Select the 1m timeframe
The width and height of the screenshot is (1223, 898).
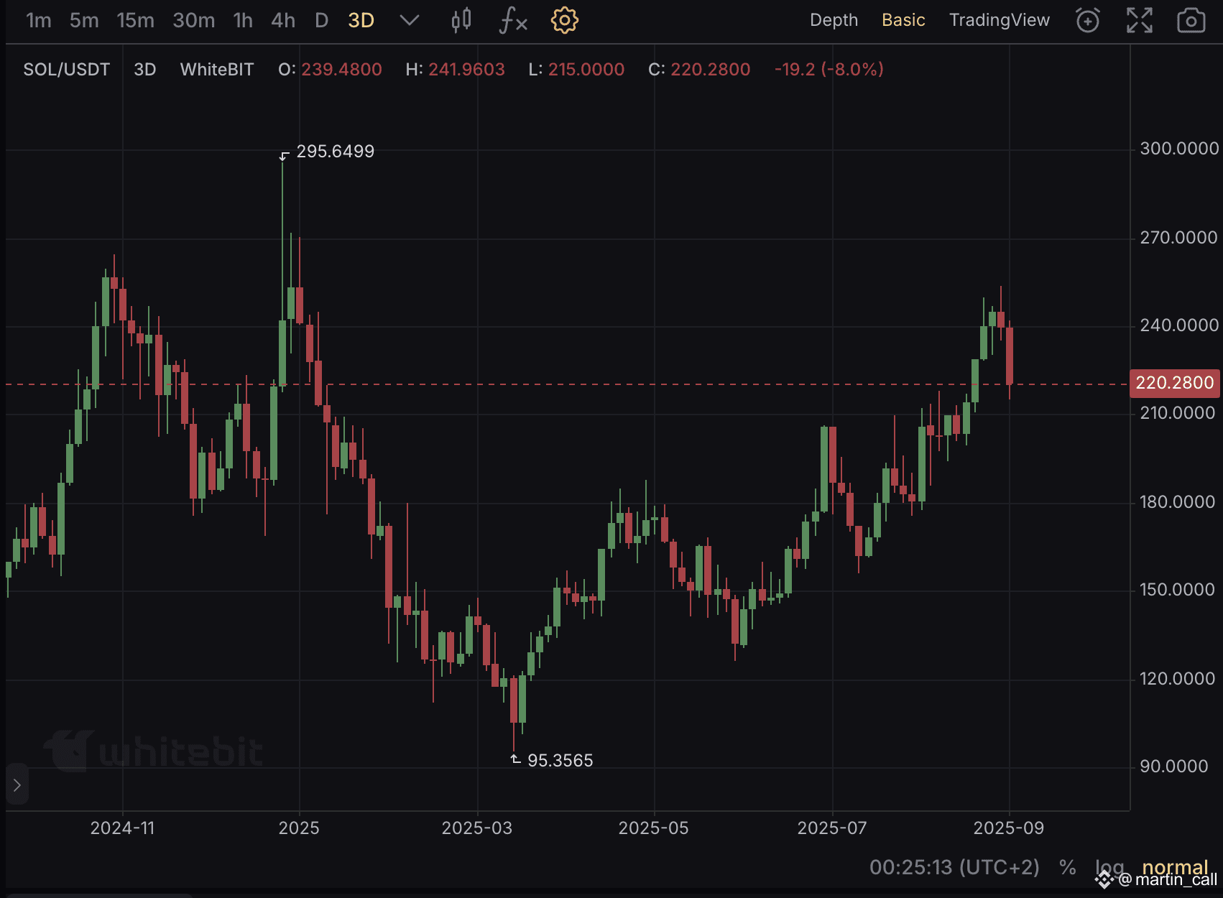point(39,20)
